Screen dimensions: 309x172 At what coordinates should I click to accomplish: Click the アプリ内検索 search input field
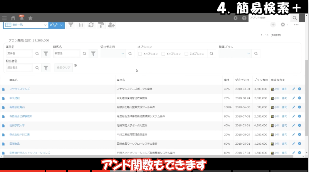click(269, 18)
